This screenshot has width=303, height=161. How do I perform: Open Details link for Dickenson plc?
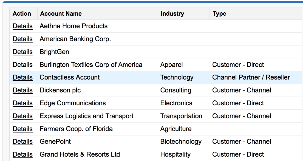[x=22, y=91]
